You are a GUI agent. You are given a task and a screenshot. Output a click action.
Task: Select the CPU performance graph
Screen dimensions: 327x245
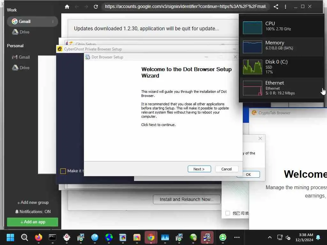(253, 27)
